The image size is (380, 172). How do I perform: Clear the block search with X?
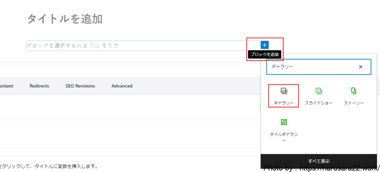(x=360, y=67)
